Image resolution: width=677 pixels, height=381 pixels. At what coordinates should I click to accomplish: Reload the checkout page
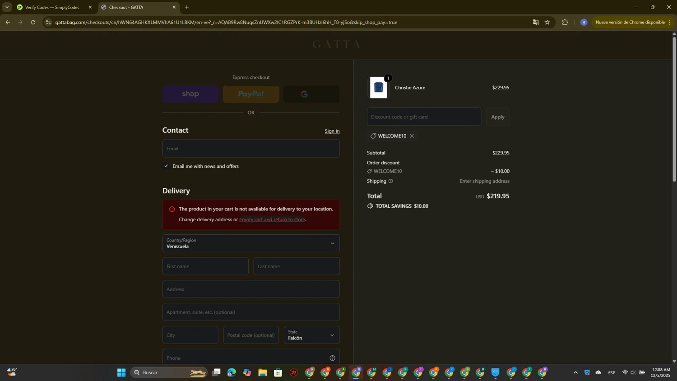click(33, 22)
